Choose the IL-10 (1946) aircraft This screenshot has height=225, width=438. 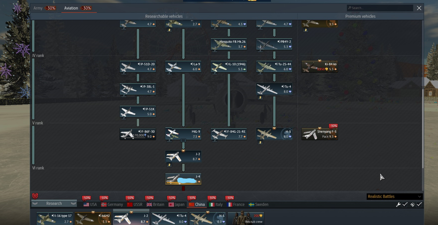point(229,67)
